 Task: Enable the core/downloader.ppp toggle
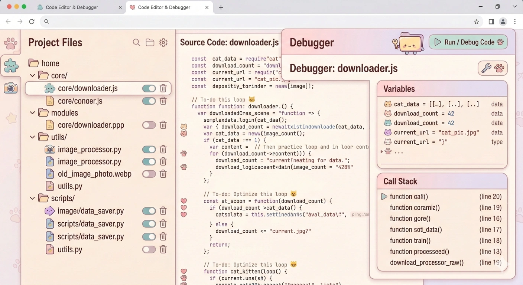[x=149, y=125]
